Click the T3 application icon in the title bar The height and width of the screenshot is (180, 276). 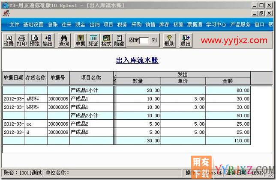pos(5,5)
